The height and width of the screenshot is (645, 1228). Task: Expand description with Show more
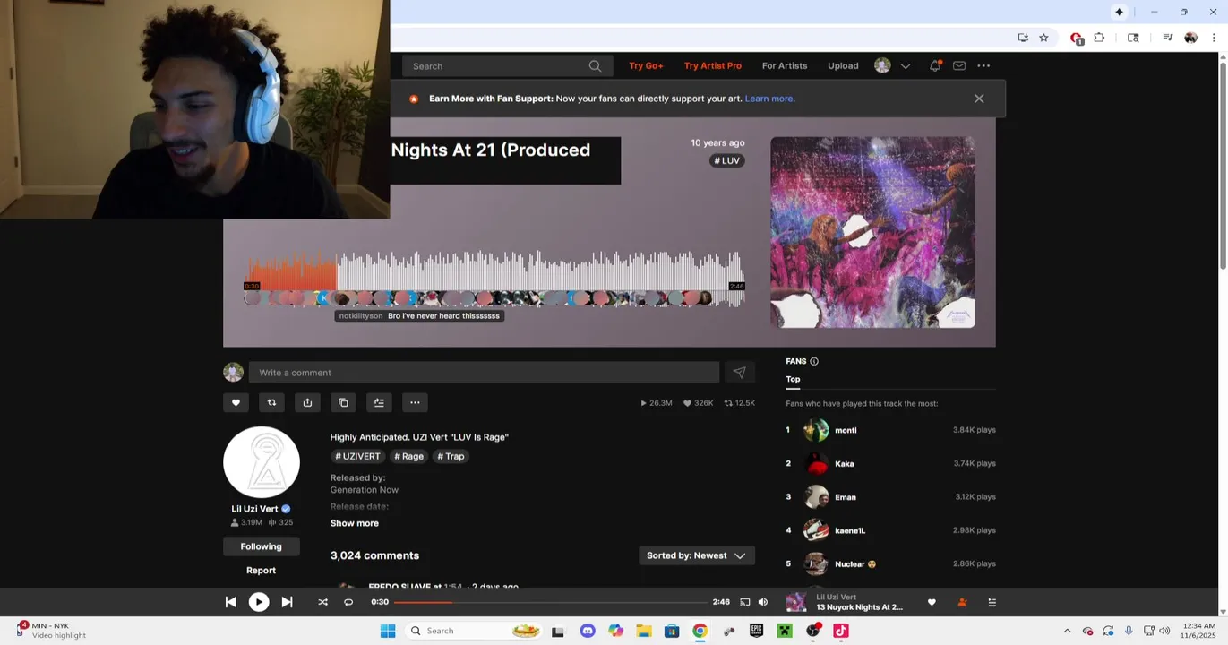click(x=354, y=523)
